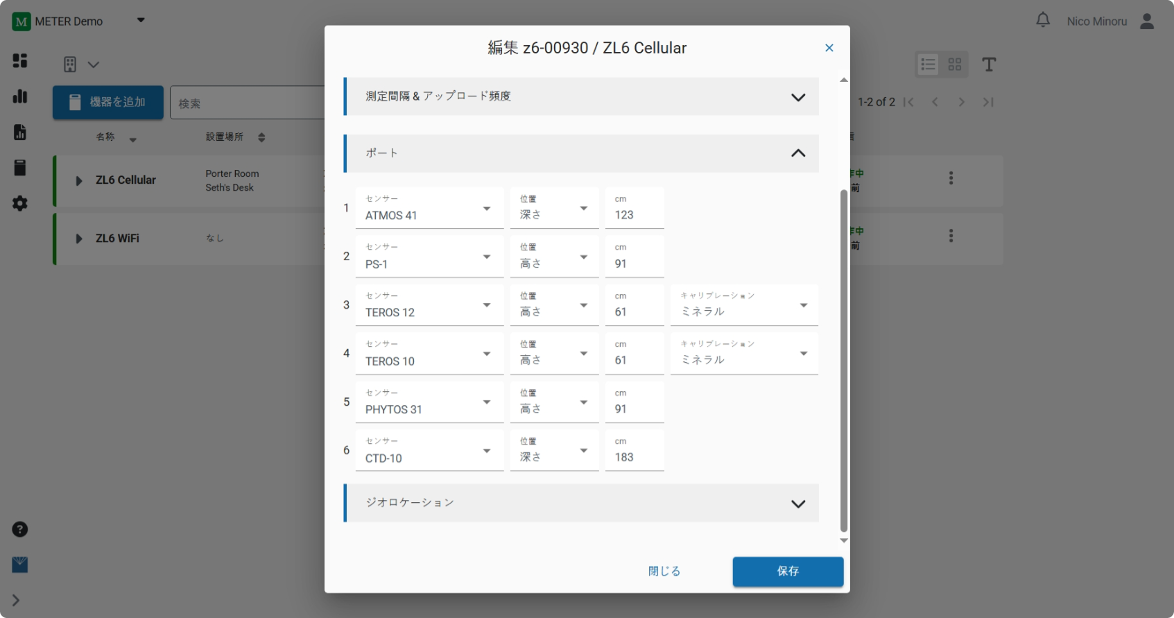
Task: Open the METER Demo organization dropdown
Action: (141, 20)
